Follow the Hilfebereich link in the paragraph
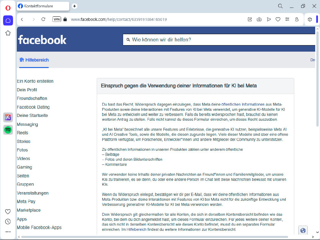320x240 pixels. tap(136, 229)
